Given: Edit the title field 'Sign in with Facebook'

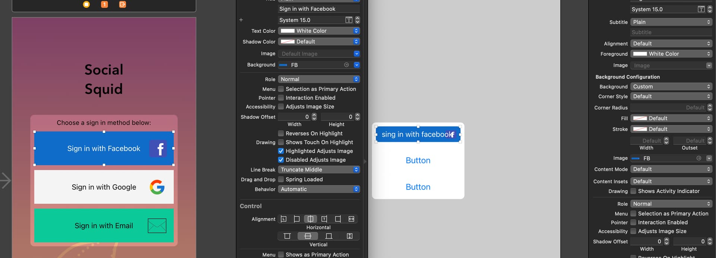Looking at the screenshot, I should pos(319,9).
